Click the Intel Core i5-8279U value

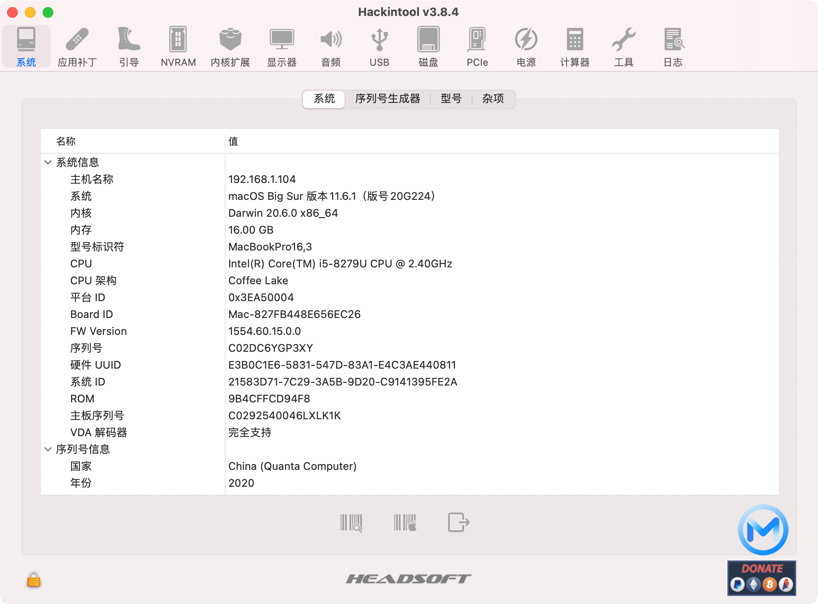[x=340, y=264]
